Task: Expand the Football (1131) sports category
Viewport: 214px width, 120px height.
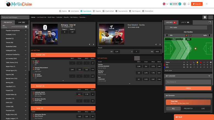Action: [x=26, y=34]
